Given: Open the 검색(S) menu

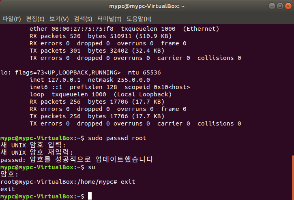Looking at the screenshot, I should (83, 19).
